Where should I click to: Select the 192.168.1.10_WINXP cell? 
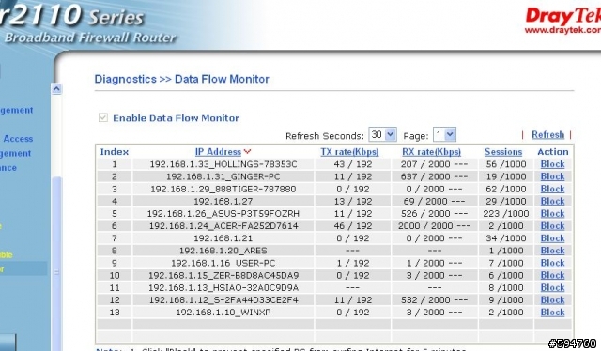tap(223, 312)
